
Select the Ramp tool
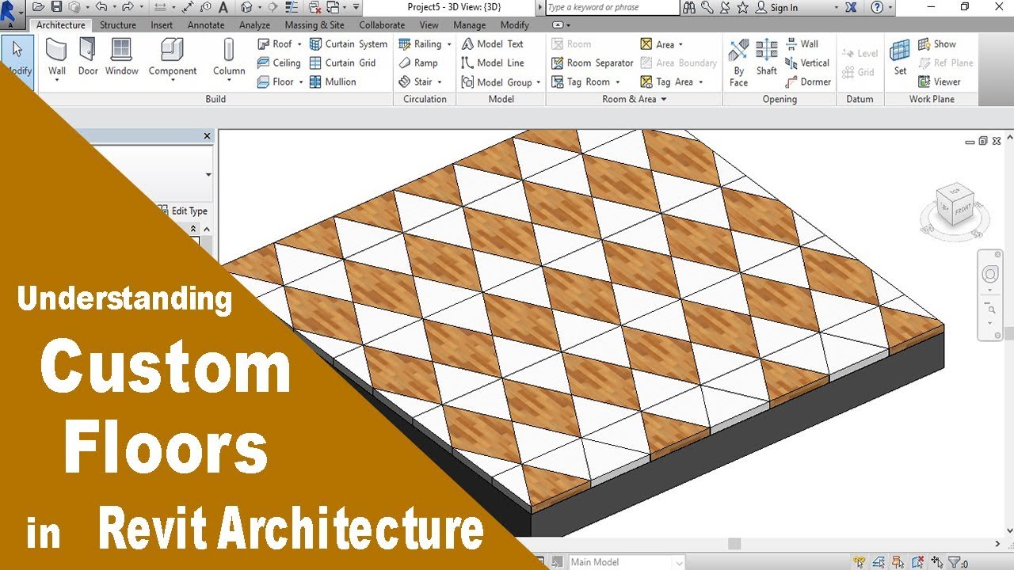tap(417, 63)
